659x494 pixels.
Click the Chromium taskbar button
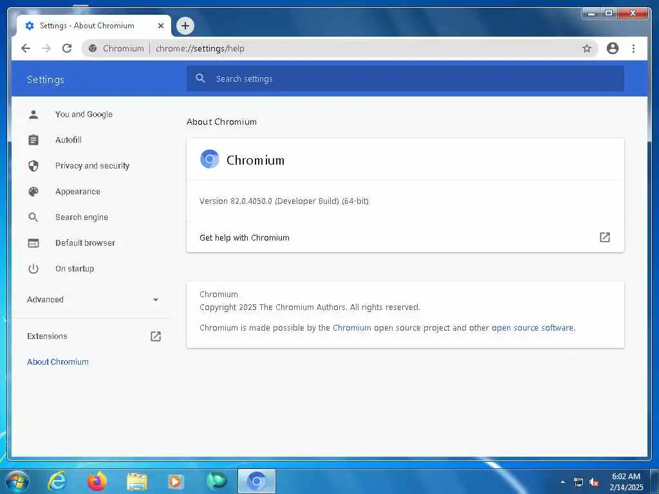(256, 481)
